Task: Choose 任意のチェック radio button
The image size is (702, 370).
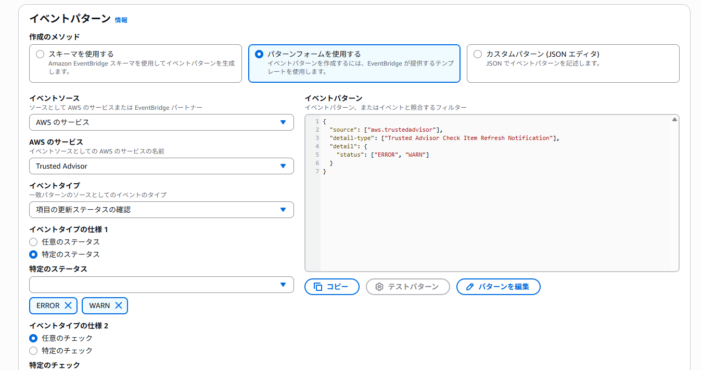Action: (x=33, y=338)
